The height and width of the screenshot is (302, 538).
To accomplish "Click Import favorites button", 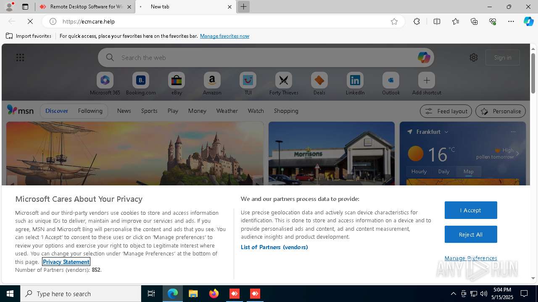I will [29, 36].
